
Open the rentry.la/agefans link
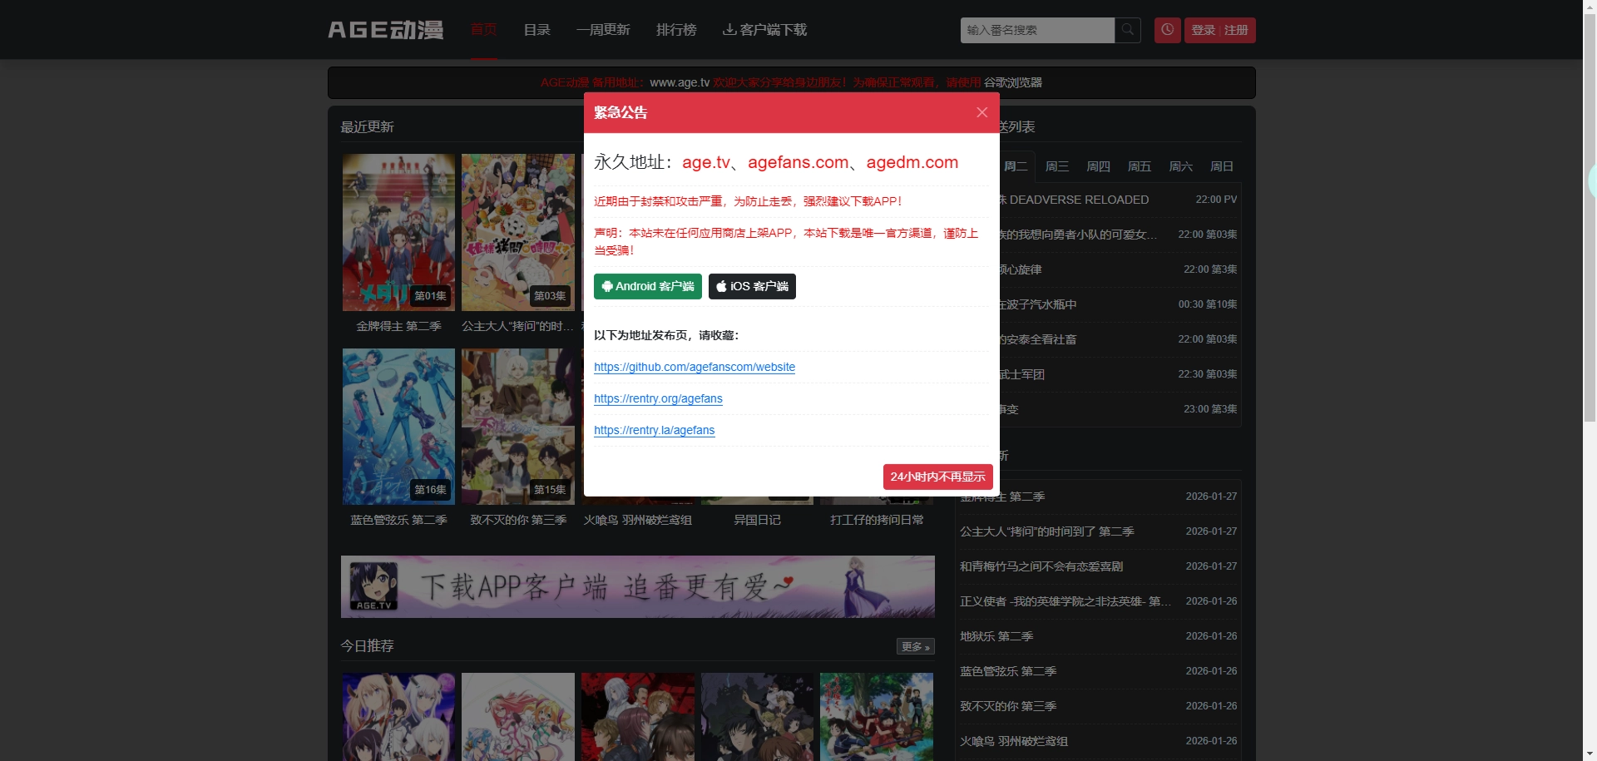[x=654, y=430]
